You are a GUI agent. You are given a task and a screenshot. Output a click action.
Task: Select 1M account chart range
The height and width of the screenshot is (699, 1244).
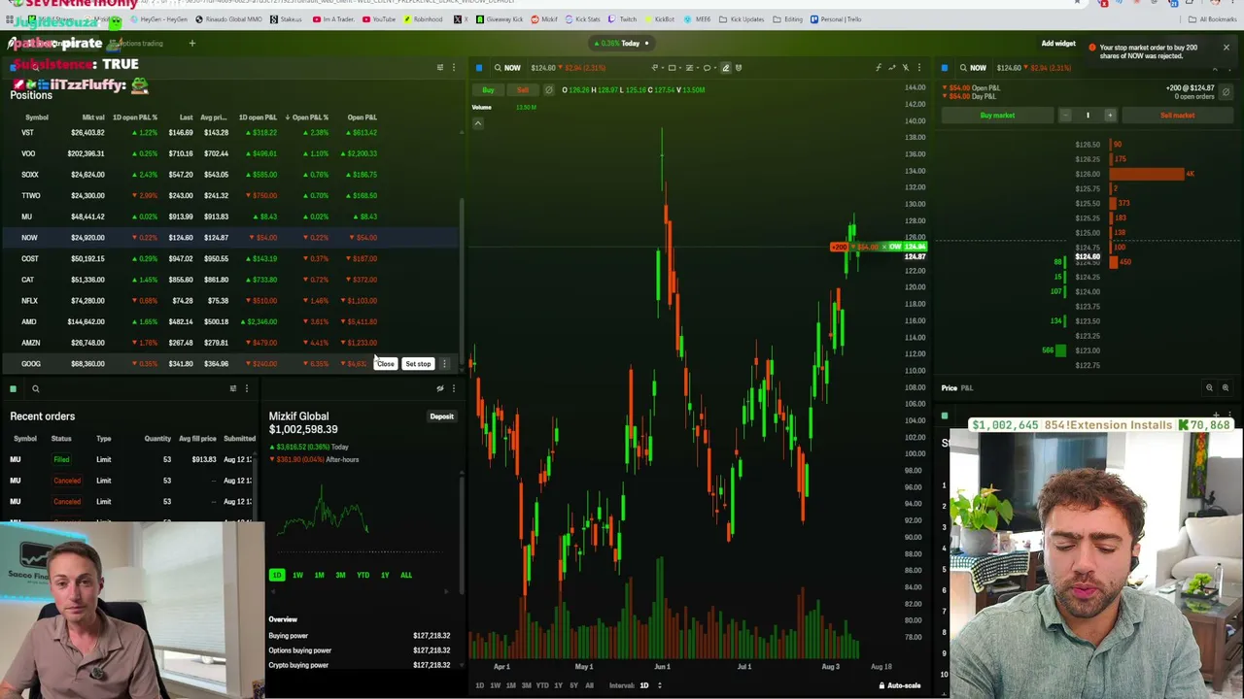[x=319, y=576]
